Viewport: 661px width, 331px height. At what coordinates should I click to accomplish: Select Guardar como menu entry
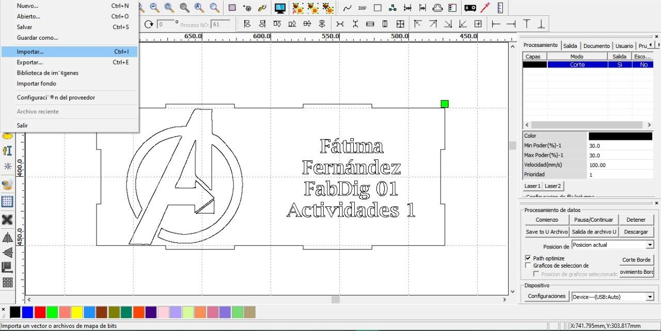tap(69, 38)
